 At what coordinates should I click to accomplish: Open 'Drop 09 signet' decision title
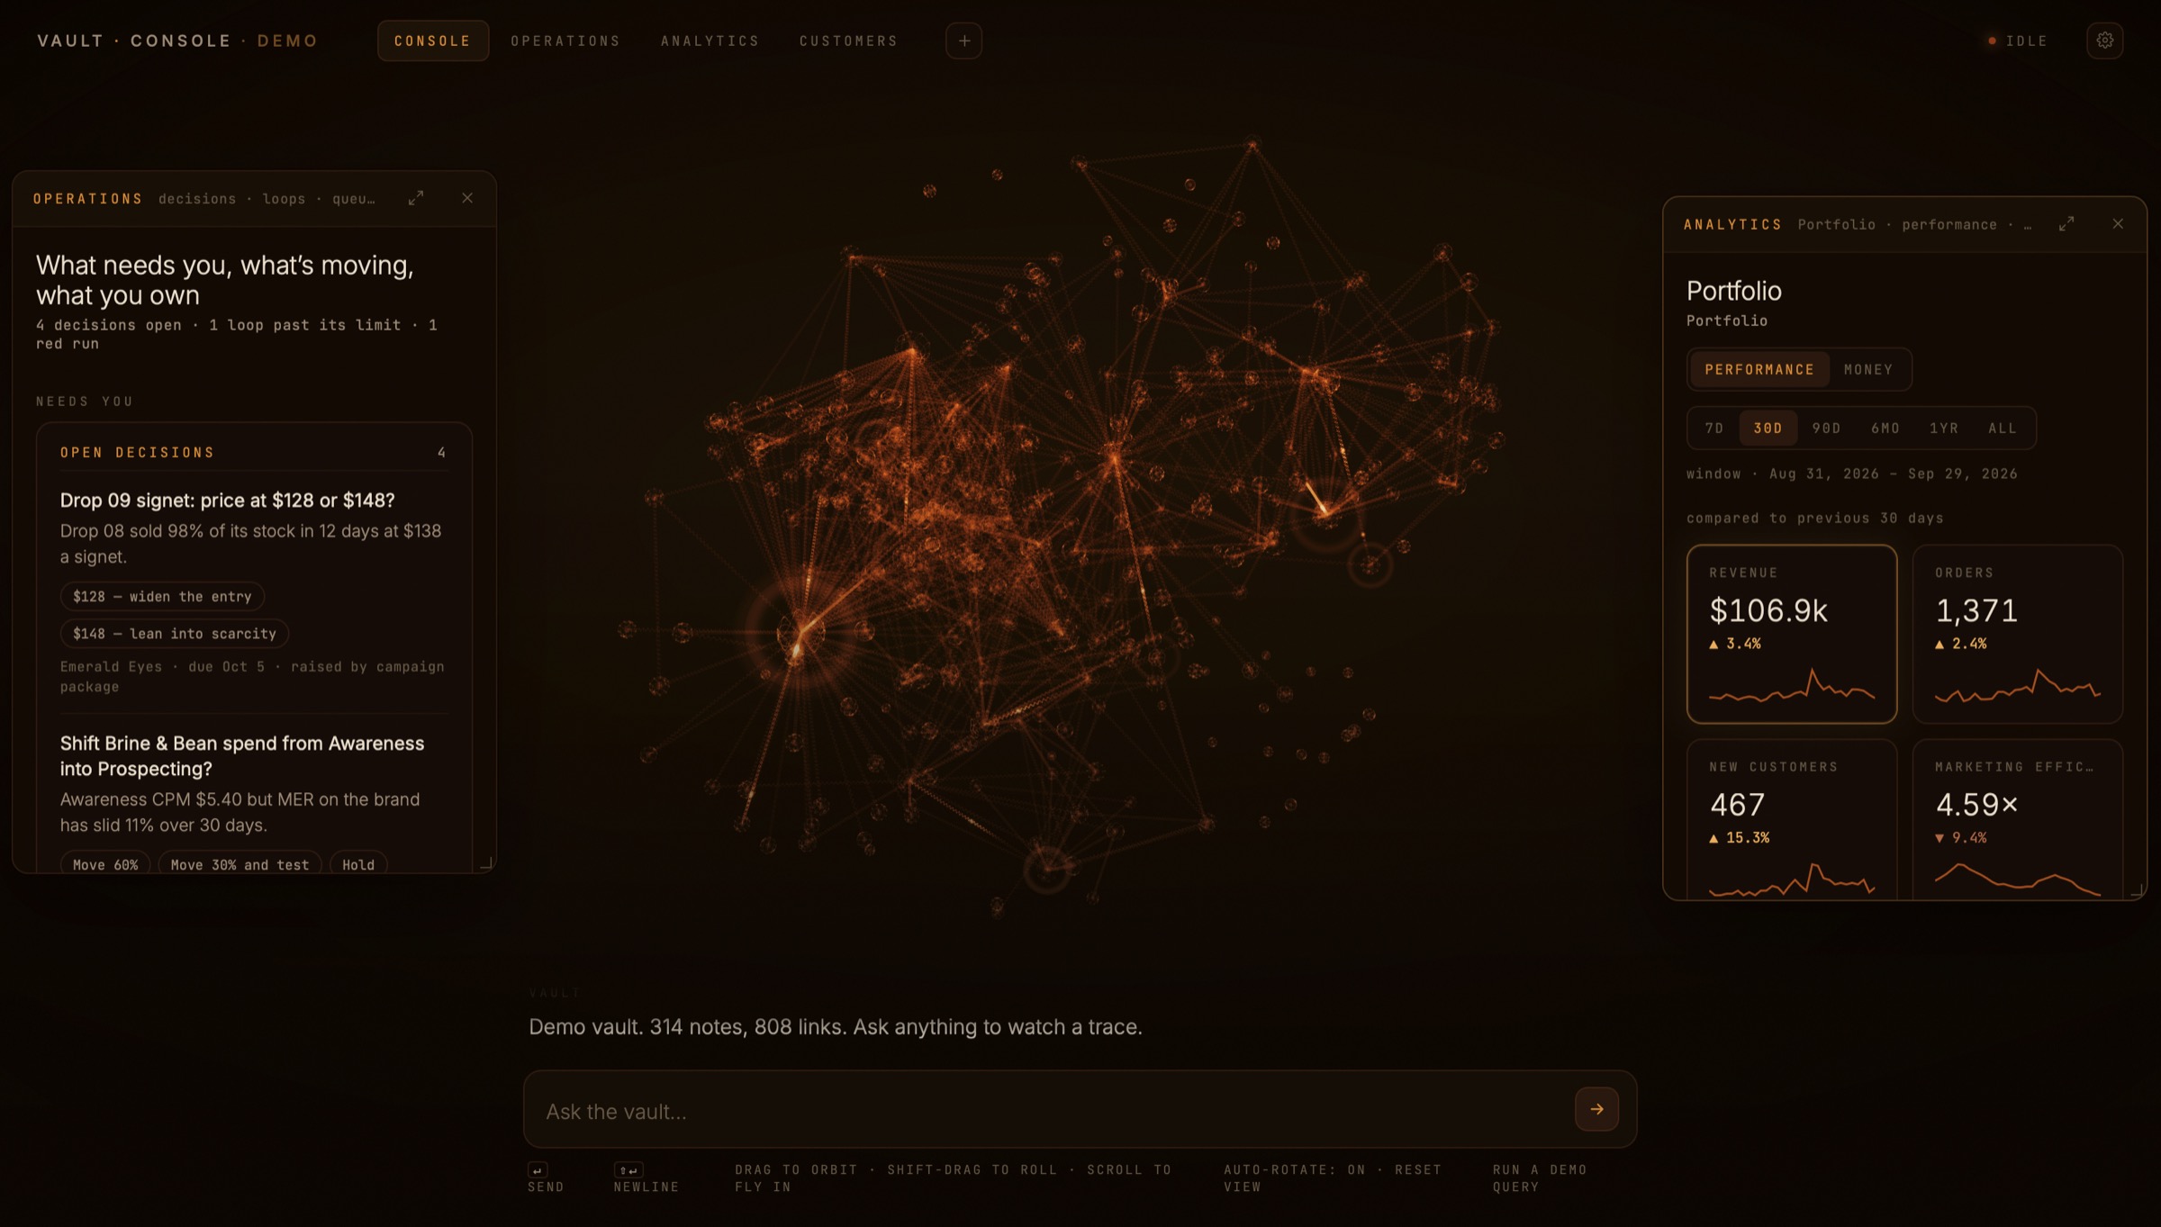(x=227, y=501)
